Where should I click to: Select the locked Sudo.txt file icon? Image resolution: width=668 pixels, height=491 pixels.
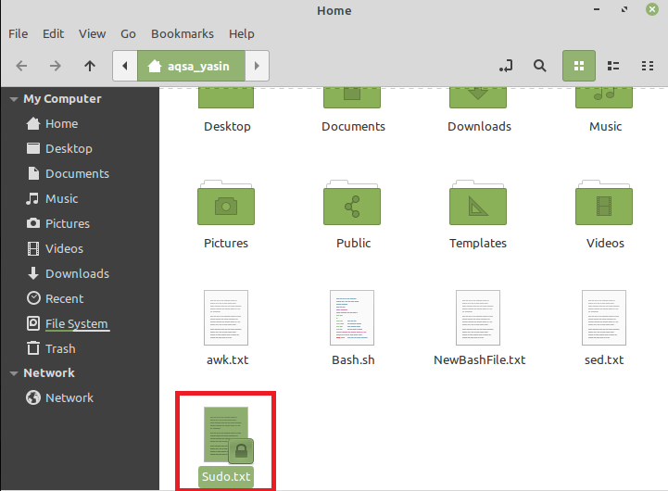227,434
